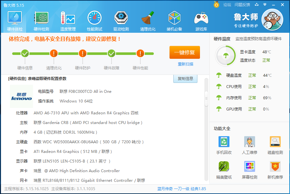The width and height of the screenshot is (290, 194).
Task: Click the 复制信息 copy info button
Action: pyautogui.click(x=185, y=79)
